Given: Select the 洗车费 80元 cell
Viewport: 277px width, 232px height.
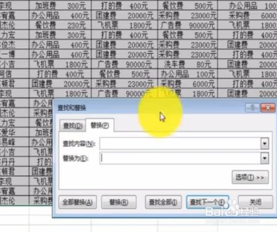Looking at the screenshot, I should pyautogui.click(x=188, y=64).
